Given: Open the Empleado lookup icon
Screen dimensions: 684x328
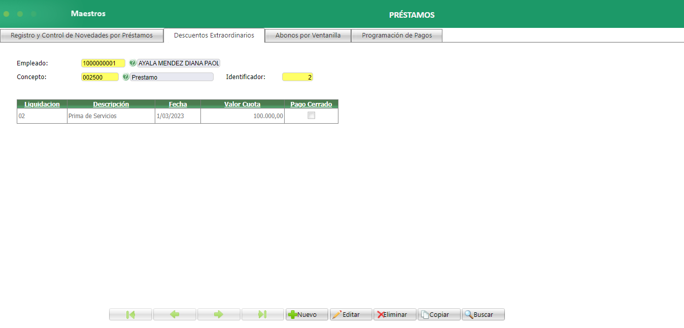Looking at the screenshot, I should pos(132,63).
